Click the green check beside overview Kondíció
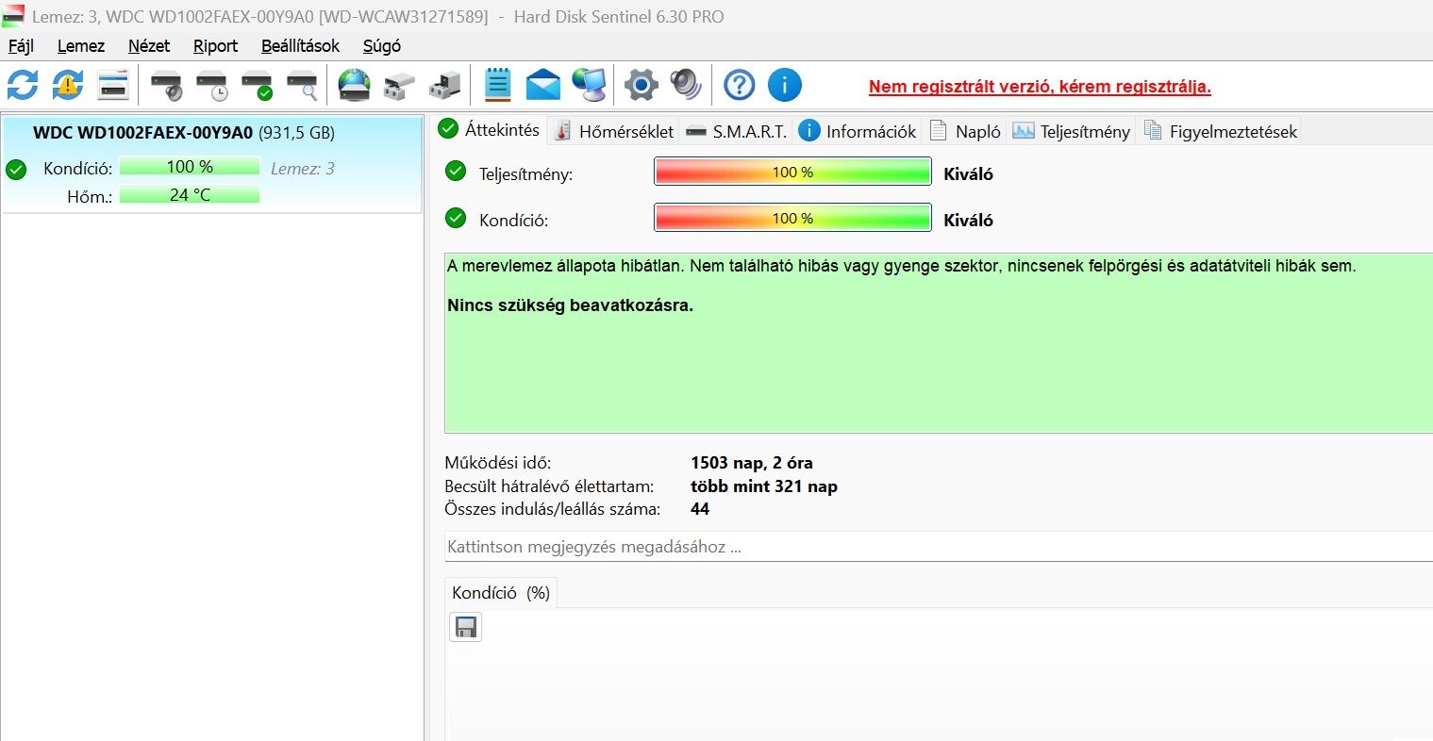Image resolution: width=1433 pixels, height=741 pixels. pyautogui.click(x=456, y=218)
